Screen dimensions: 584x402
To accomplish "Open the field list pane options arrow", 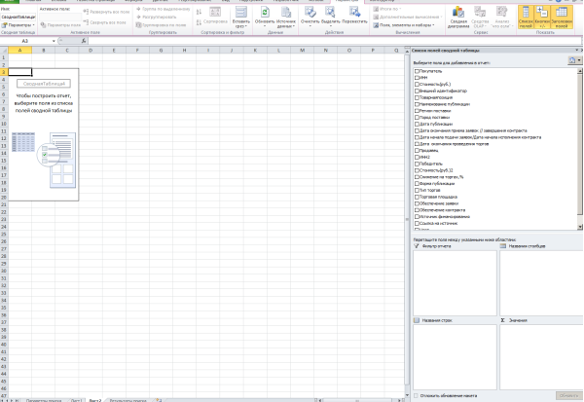I will pyautogui.click(x=577, y=50).
